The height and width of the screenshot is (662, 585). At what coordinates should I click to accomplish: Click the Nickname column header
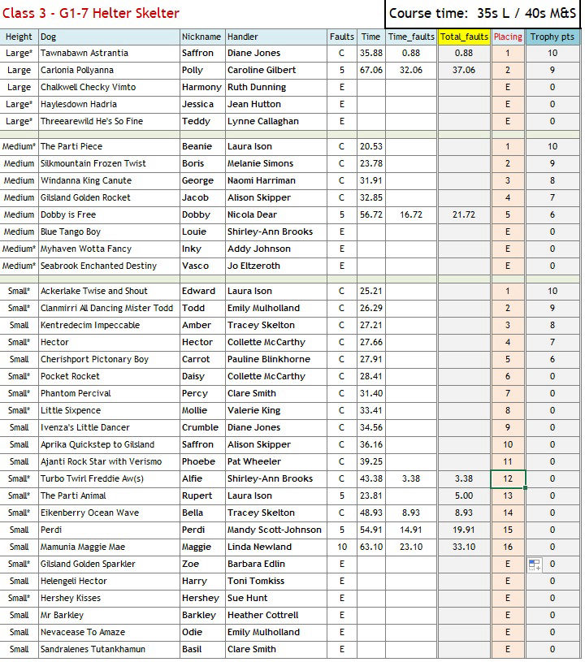click(202, 37)
